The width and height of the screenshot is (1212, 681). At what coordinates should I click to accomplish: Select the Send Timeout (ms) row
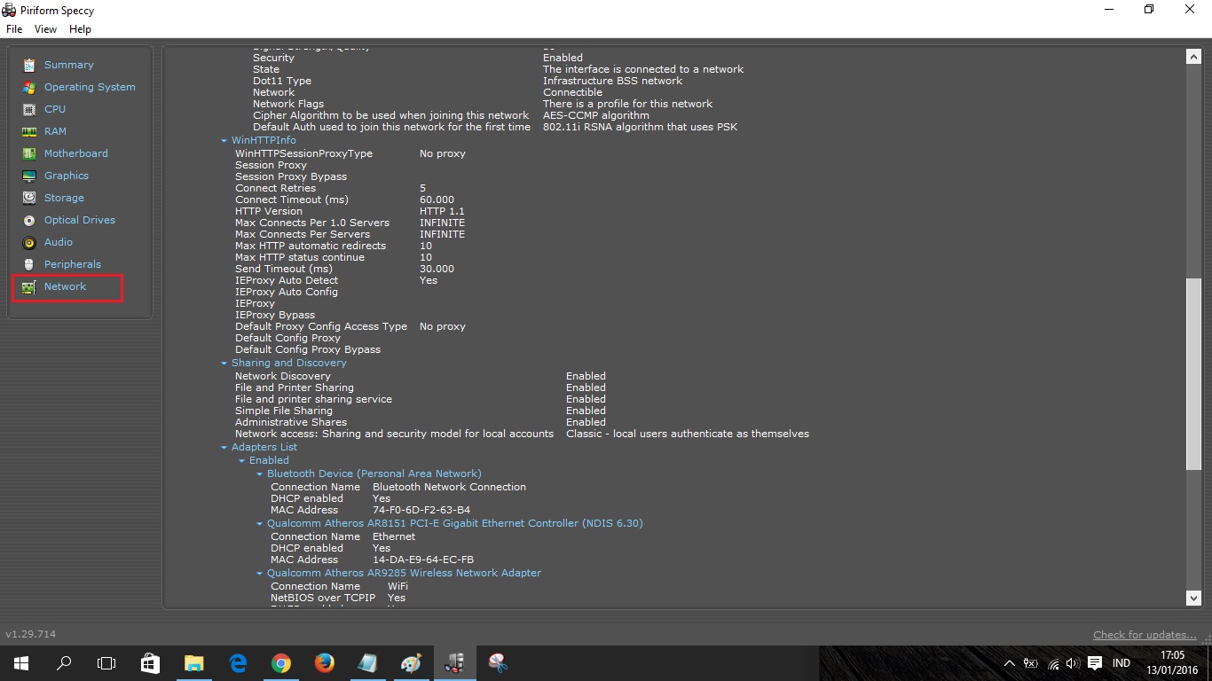(344, 269)
